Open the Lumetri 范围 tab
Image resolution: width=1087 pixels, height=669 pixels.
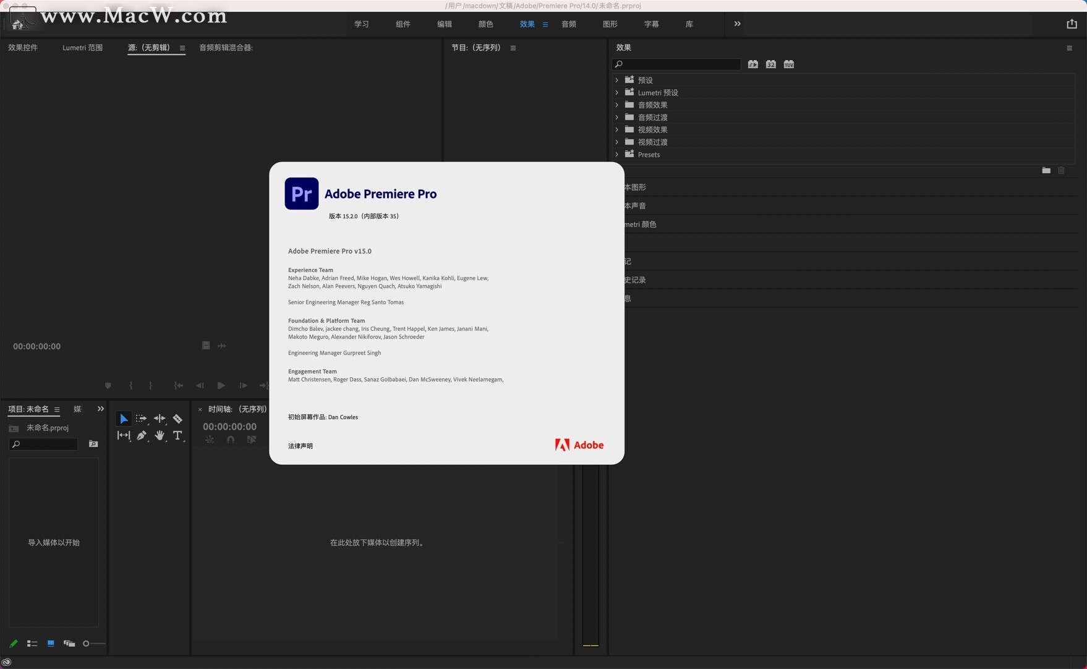pyautogui.click(x=82, y=48)
